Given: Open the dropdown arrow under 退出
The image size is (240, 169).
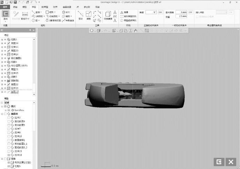Looking at the screenshot, I should coord(5,22).
